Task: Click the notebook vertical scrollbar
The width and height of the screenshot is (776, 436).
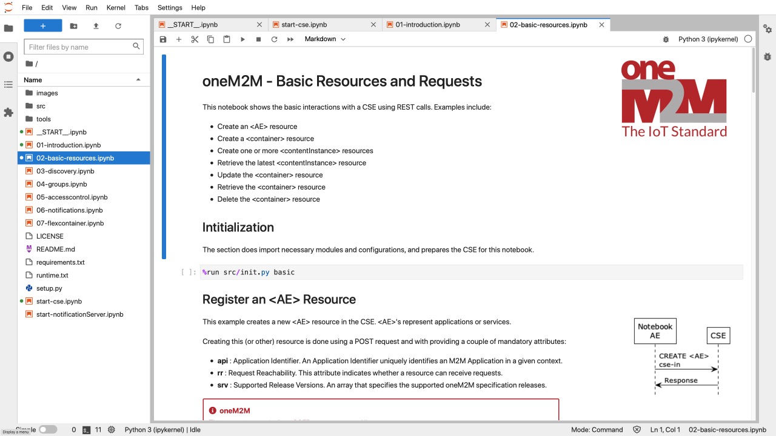Action: (x=754, y=70)
